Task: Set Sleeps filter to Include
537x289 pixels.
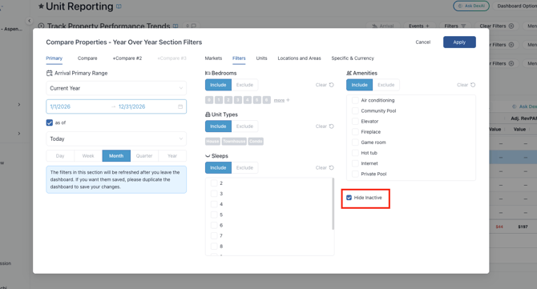Action: tap(218, 167)
